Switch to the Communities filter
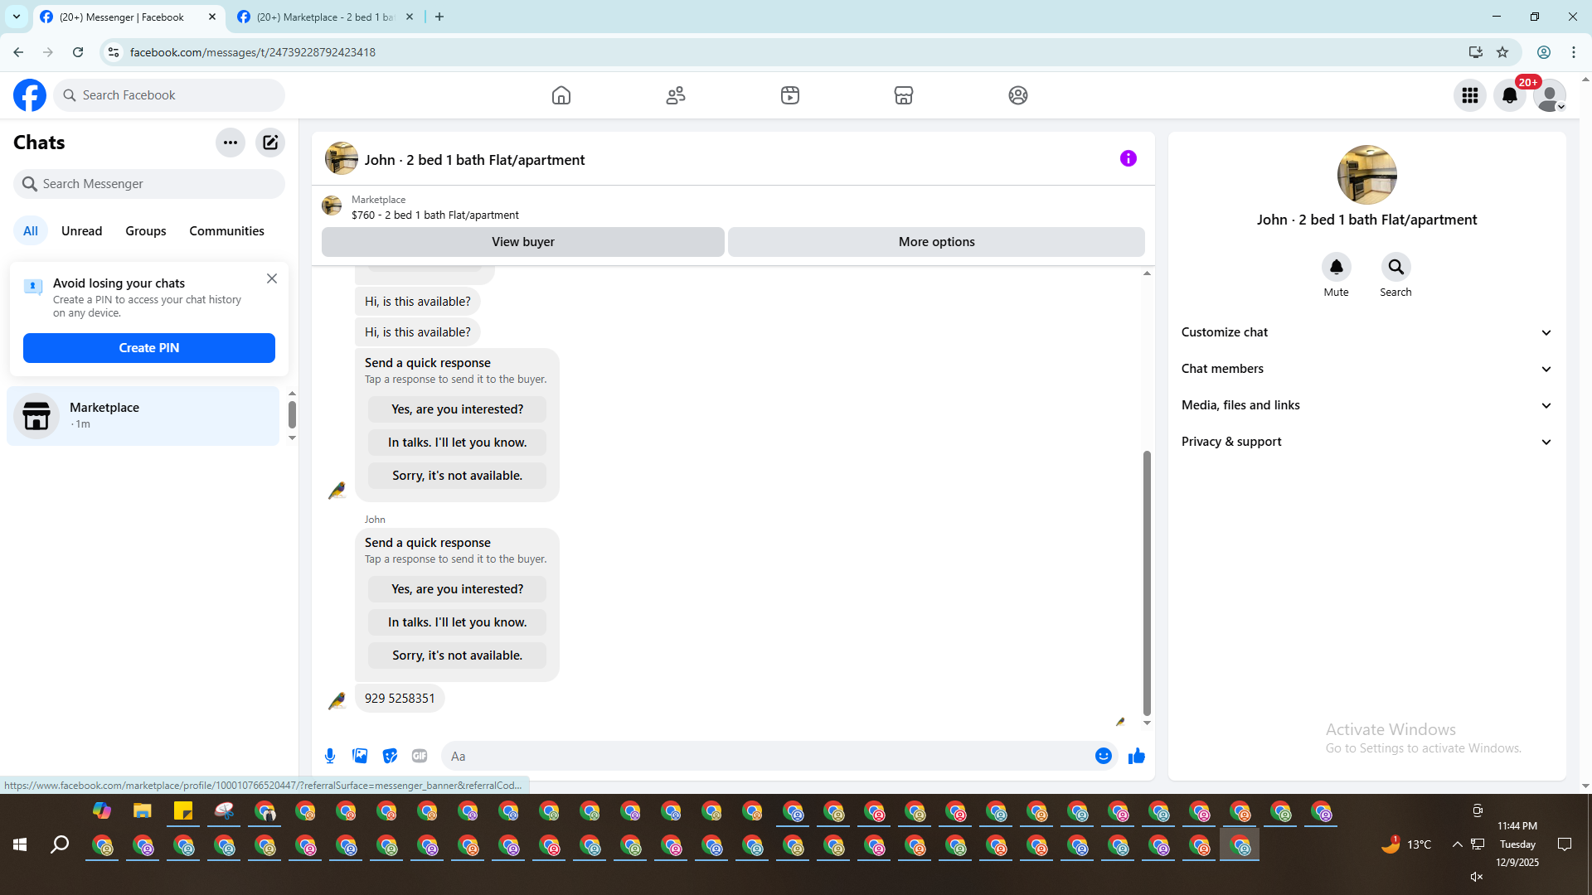 pos(226,231)
